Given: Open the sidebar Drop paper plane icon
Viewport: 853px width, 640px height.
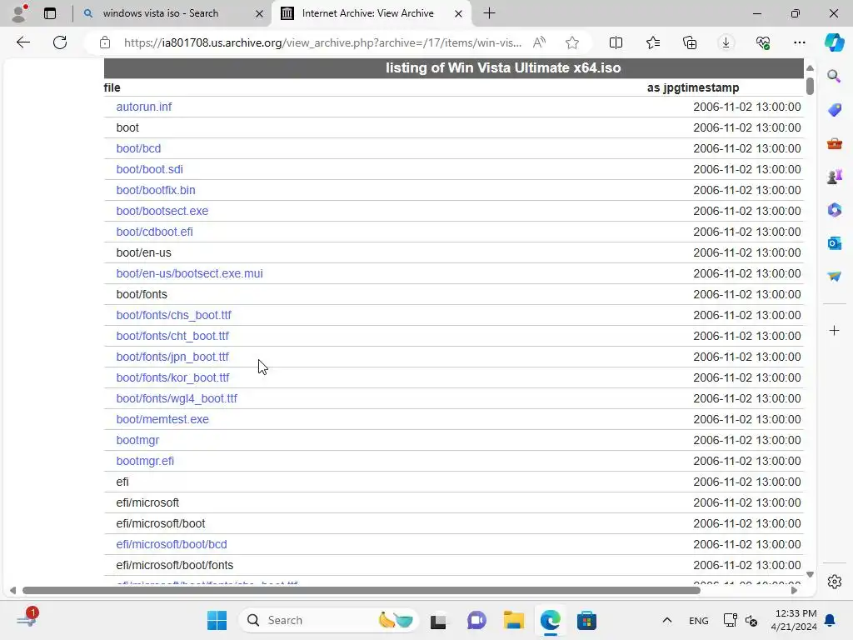Looking at the screenshot, I should (834, 277).
